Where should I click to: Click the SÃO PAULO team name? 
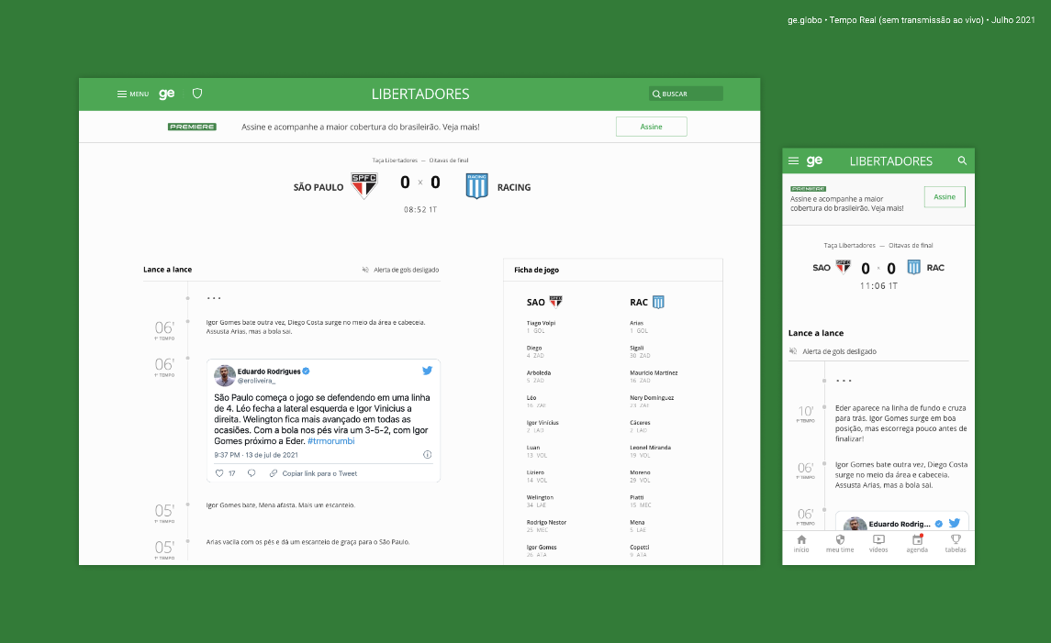tap(319, 187)
